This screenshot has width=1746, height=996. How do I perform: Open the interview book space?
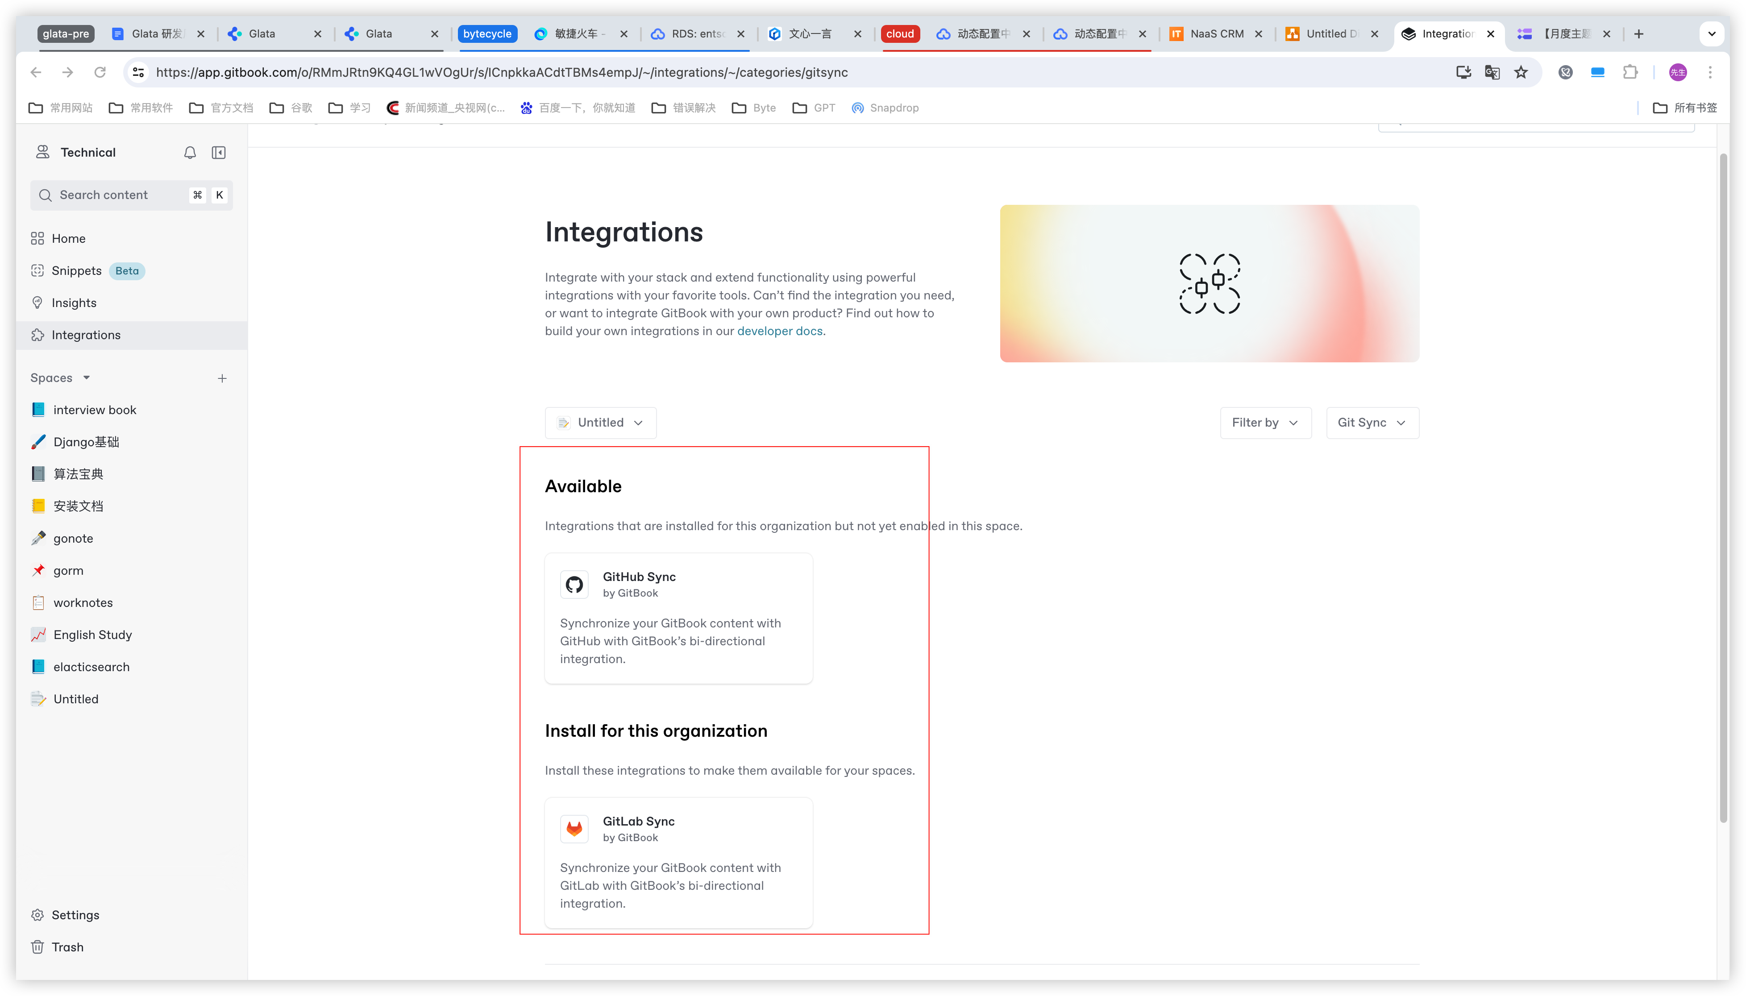pyautogui.click(x=95, y=410)
